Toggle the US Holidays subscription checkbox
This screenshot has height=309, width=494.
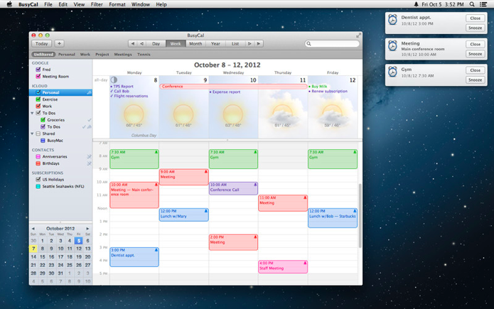coord(38,180)
